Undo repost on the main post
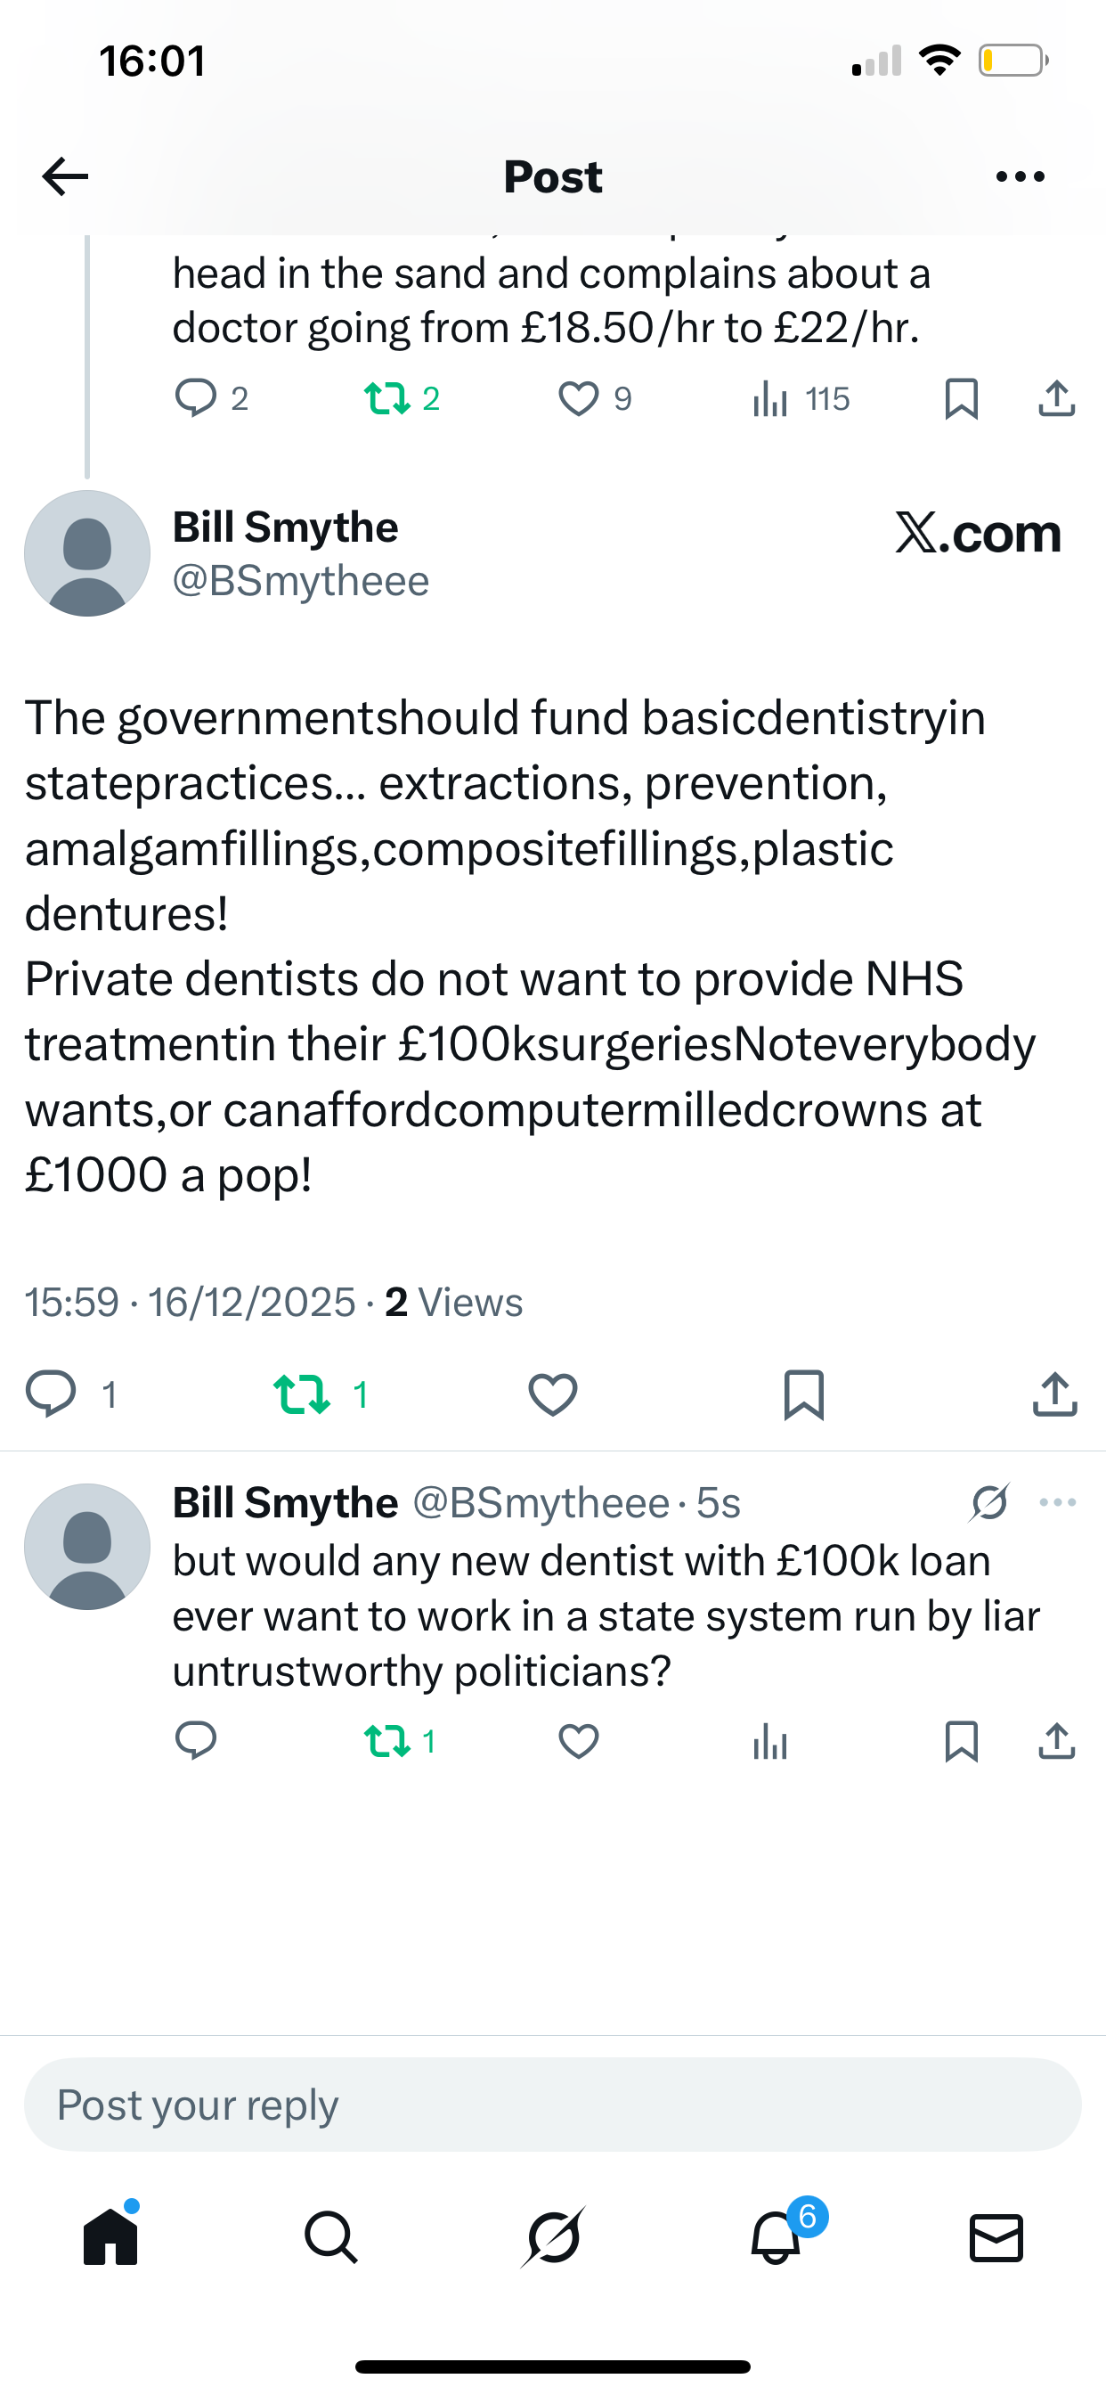Image resolution: width=1106 pixels, height=2395 pixels. point(302,1394)
